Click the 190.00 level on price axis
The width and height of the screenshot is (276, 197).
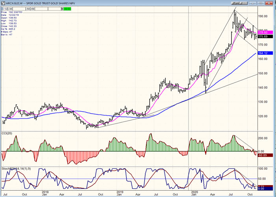pos(263,17)
